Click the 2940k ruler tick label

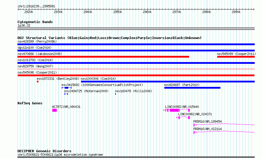[88, 12]
